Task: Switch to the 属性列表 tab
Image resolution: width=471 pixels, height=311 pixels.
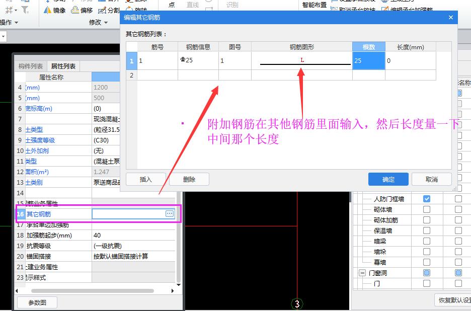Action: (63, 66)
